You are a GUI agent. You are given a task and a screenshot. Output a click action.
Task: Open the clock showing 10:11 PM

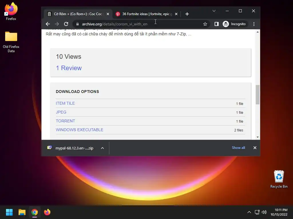click(x=279, y=212)
